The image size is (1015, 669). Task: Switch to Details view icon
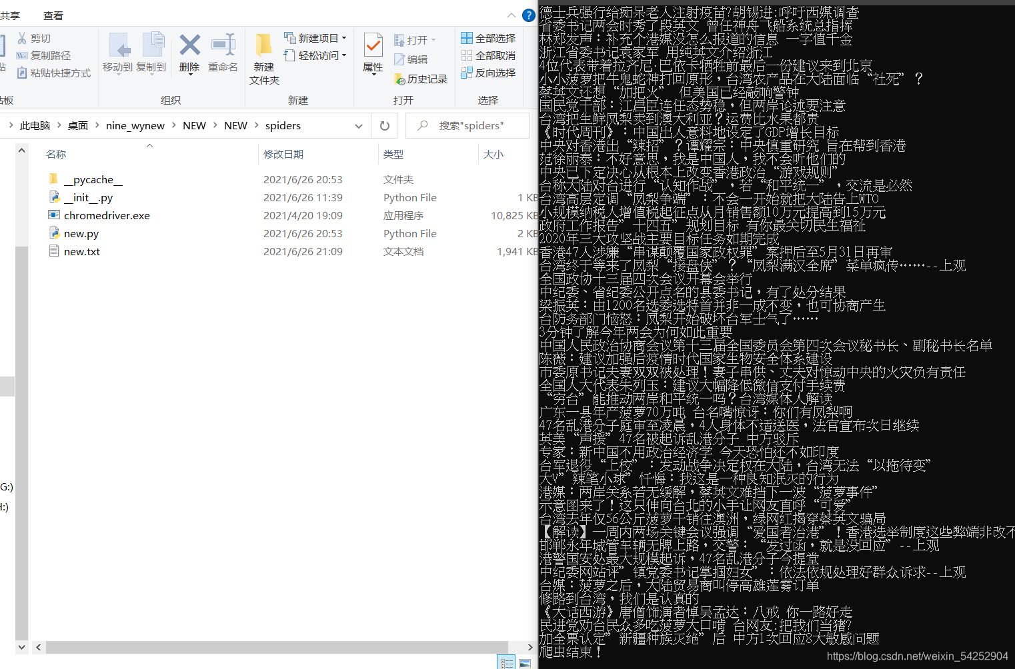point(507,663)
